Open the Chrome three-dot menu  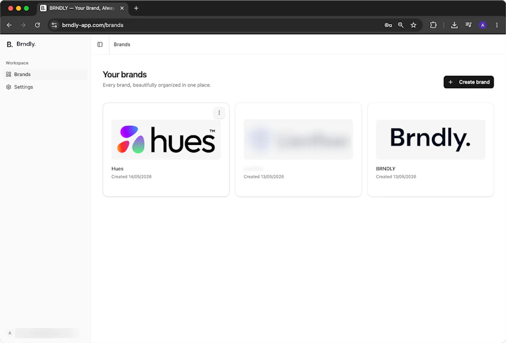(x=497, y=25)
